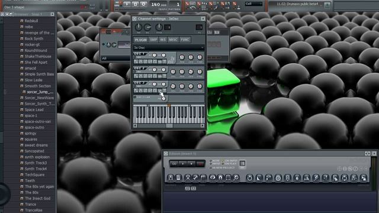
Task: Click the Play button in main transport
Action: pos(127,4)
